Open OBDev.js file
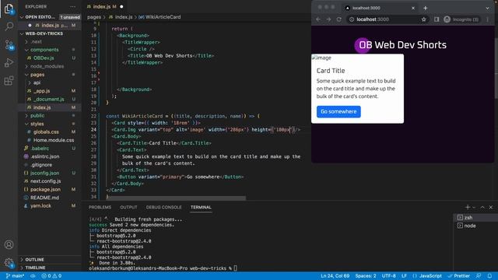 pyautogui.click(x=44, y=58)
